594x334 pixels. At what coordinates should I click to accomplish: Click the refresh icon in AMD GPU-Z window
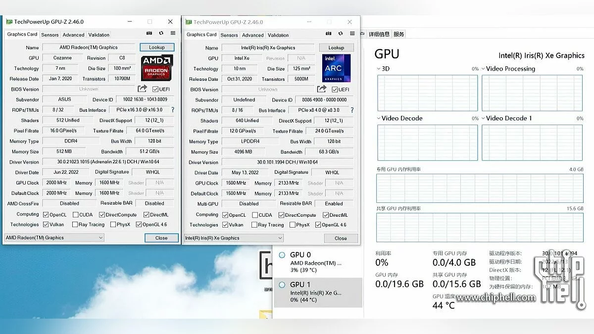point(161,33)
